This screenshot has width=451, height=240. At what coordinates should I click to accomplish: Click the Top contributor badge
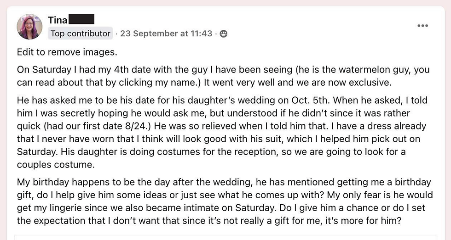(81, 33)
